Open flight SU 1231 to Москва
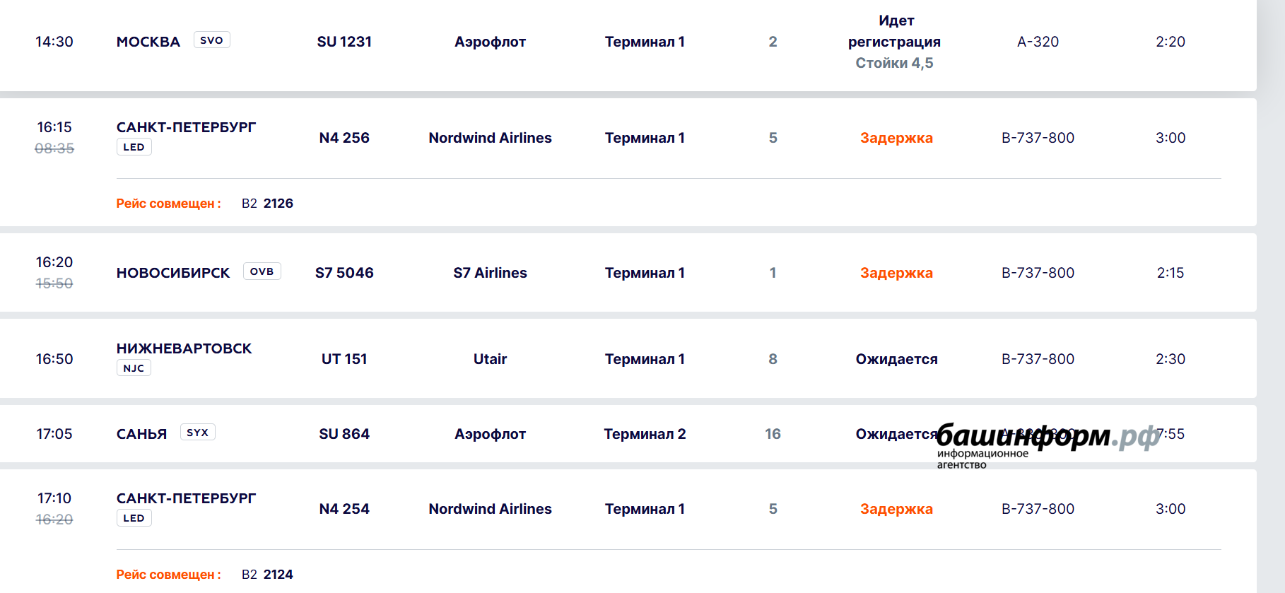The height and width of the screenshot is (593, 1285). [x=344, y=42]
